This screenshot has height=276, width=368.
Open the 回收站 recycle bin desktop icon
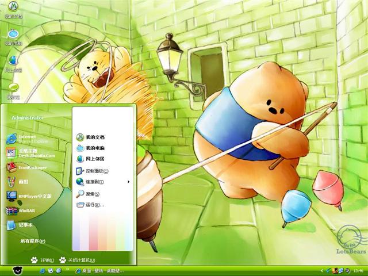coord(13,91)
